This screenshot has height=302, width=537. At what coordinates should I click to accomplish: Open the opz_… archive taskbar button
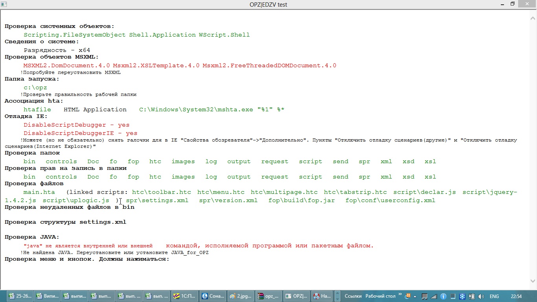[269, 296]
